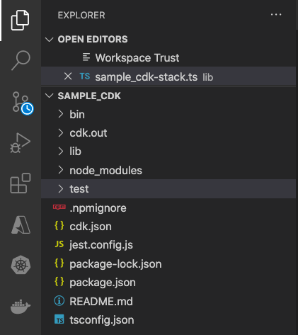
Task: Open the Kubernetes view icon
Action: pyautogui.click(x=21, y=265)
